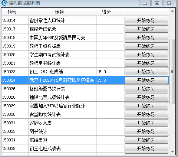178x157 pixels.
Task: Close the 操作题试题列表 window
Action: (169, 3)
